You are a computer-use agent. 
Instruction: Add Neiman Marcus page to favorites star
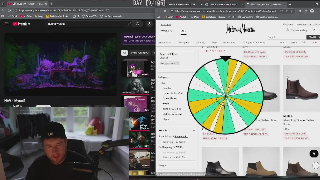tap(292, 11)
